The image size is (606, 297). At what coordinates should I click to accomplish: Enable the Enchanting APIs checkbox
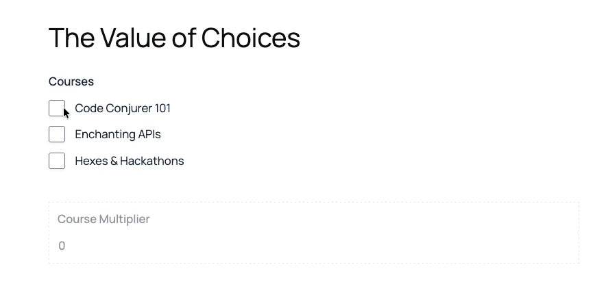point(57,134)
